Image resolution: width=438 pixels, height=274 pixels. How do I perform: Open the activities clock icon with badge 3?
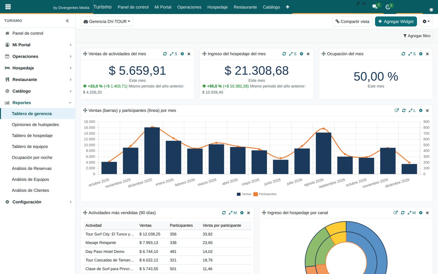(x=388, y=7)
